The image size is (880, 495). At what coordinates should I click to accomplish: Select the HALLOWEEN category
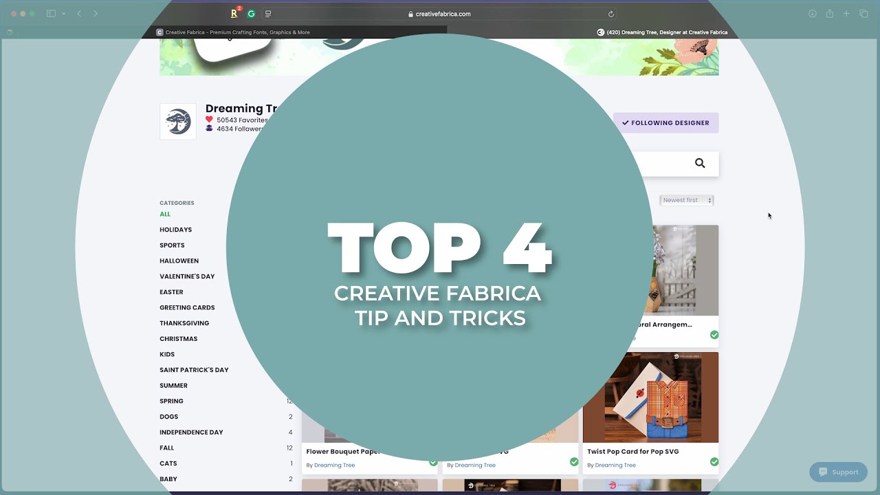point(179,261)
